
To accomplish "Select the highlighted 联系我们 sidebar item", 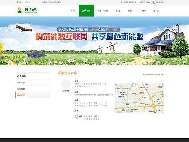I will [x=33, y=95].
